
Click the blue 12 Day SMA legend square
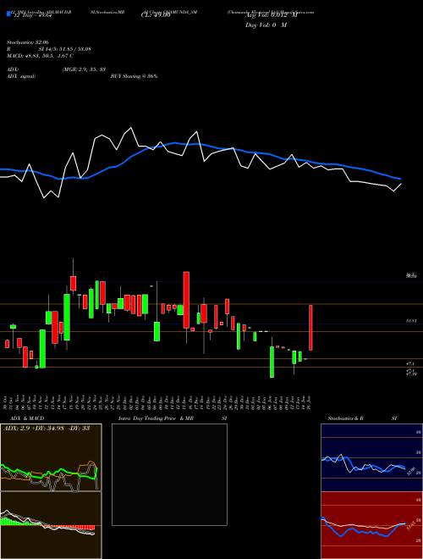tap(9, 14)
